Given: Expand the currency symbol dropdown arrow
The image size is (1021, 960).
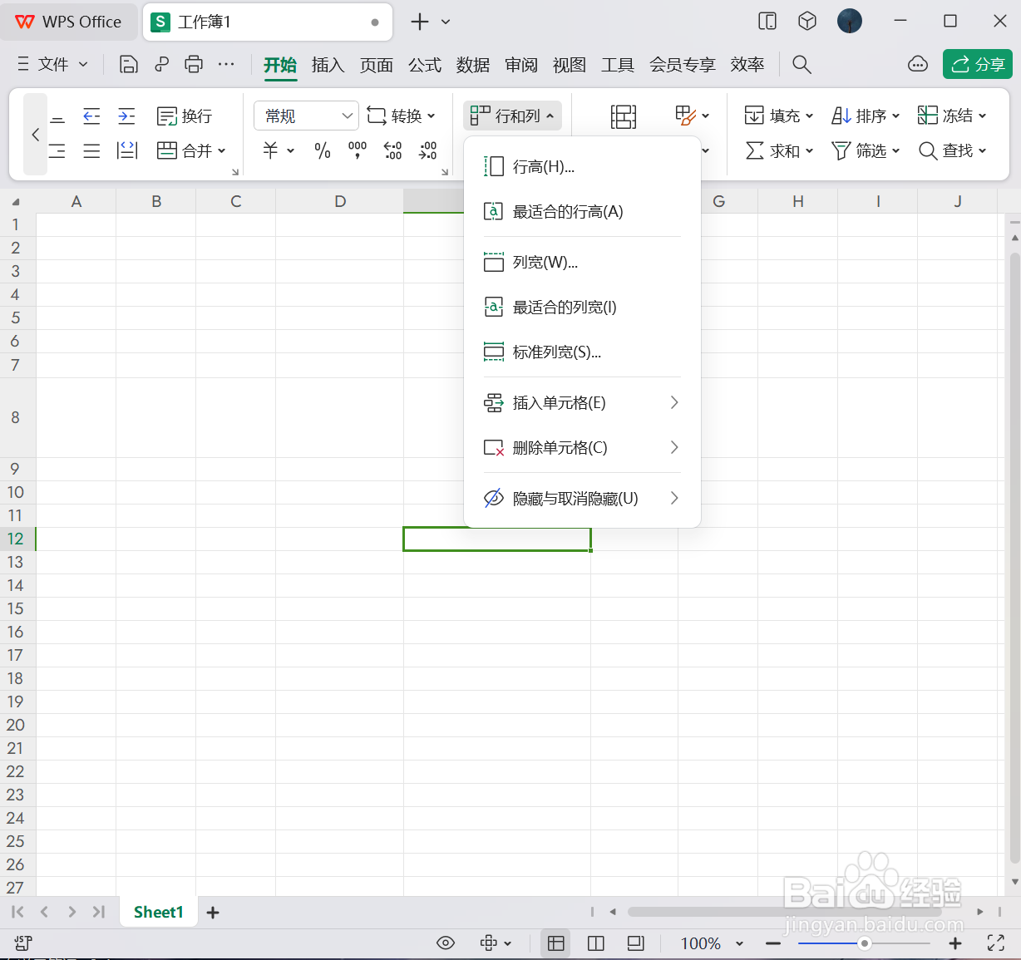Looking at the screenshot, I should click(290, 150).
